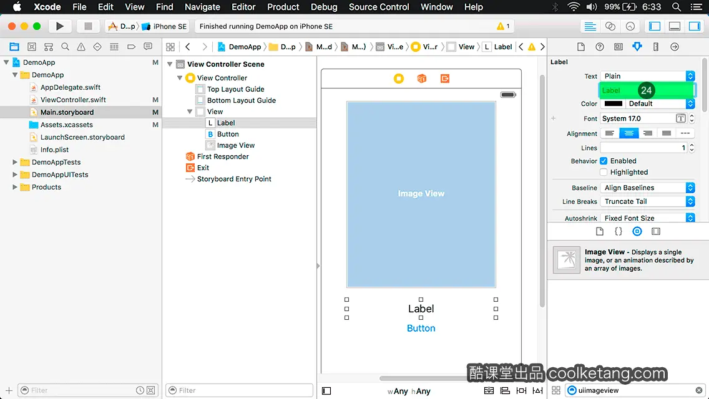
Task: Open the Pin constraints popup
Action: (521, 390)
